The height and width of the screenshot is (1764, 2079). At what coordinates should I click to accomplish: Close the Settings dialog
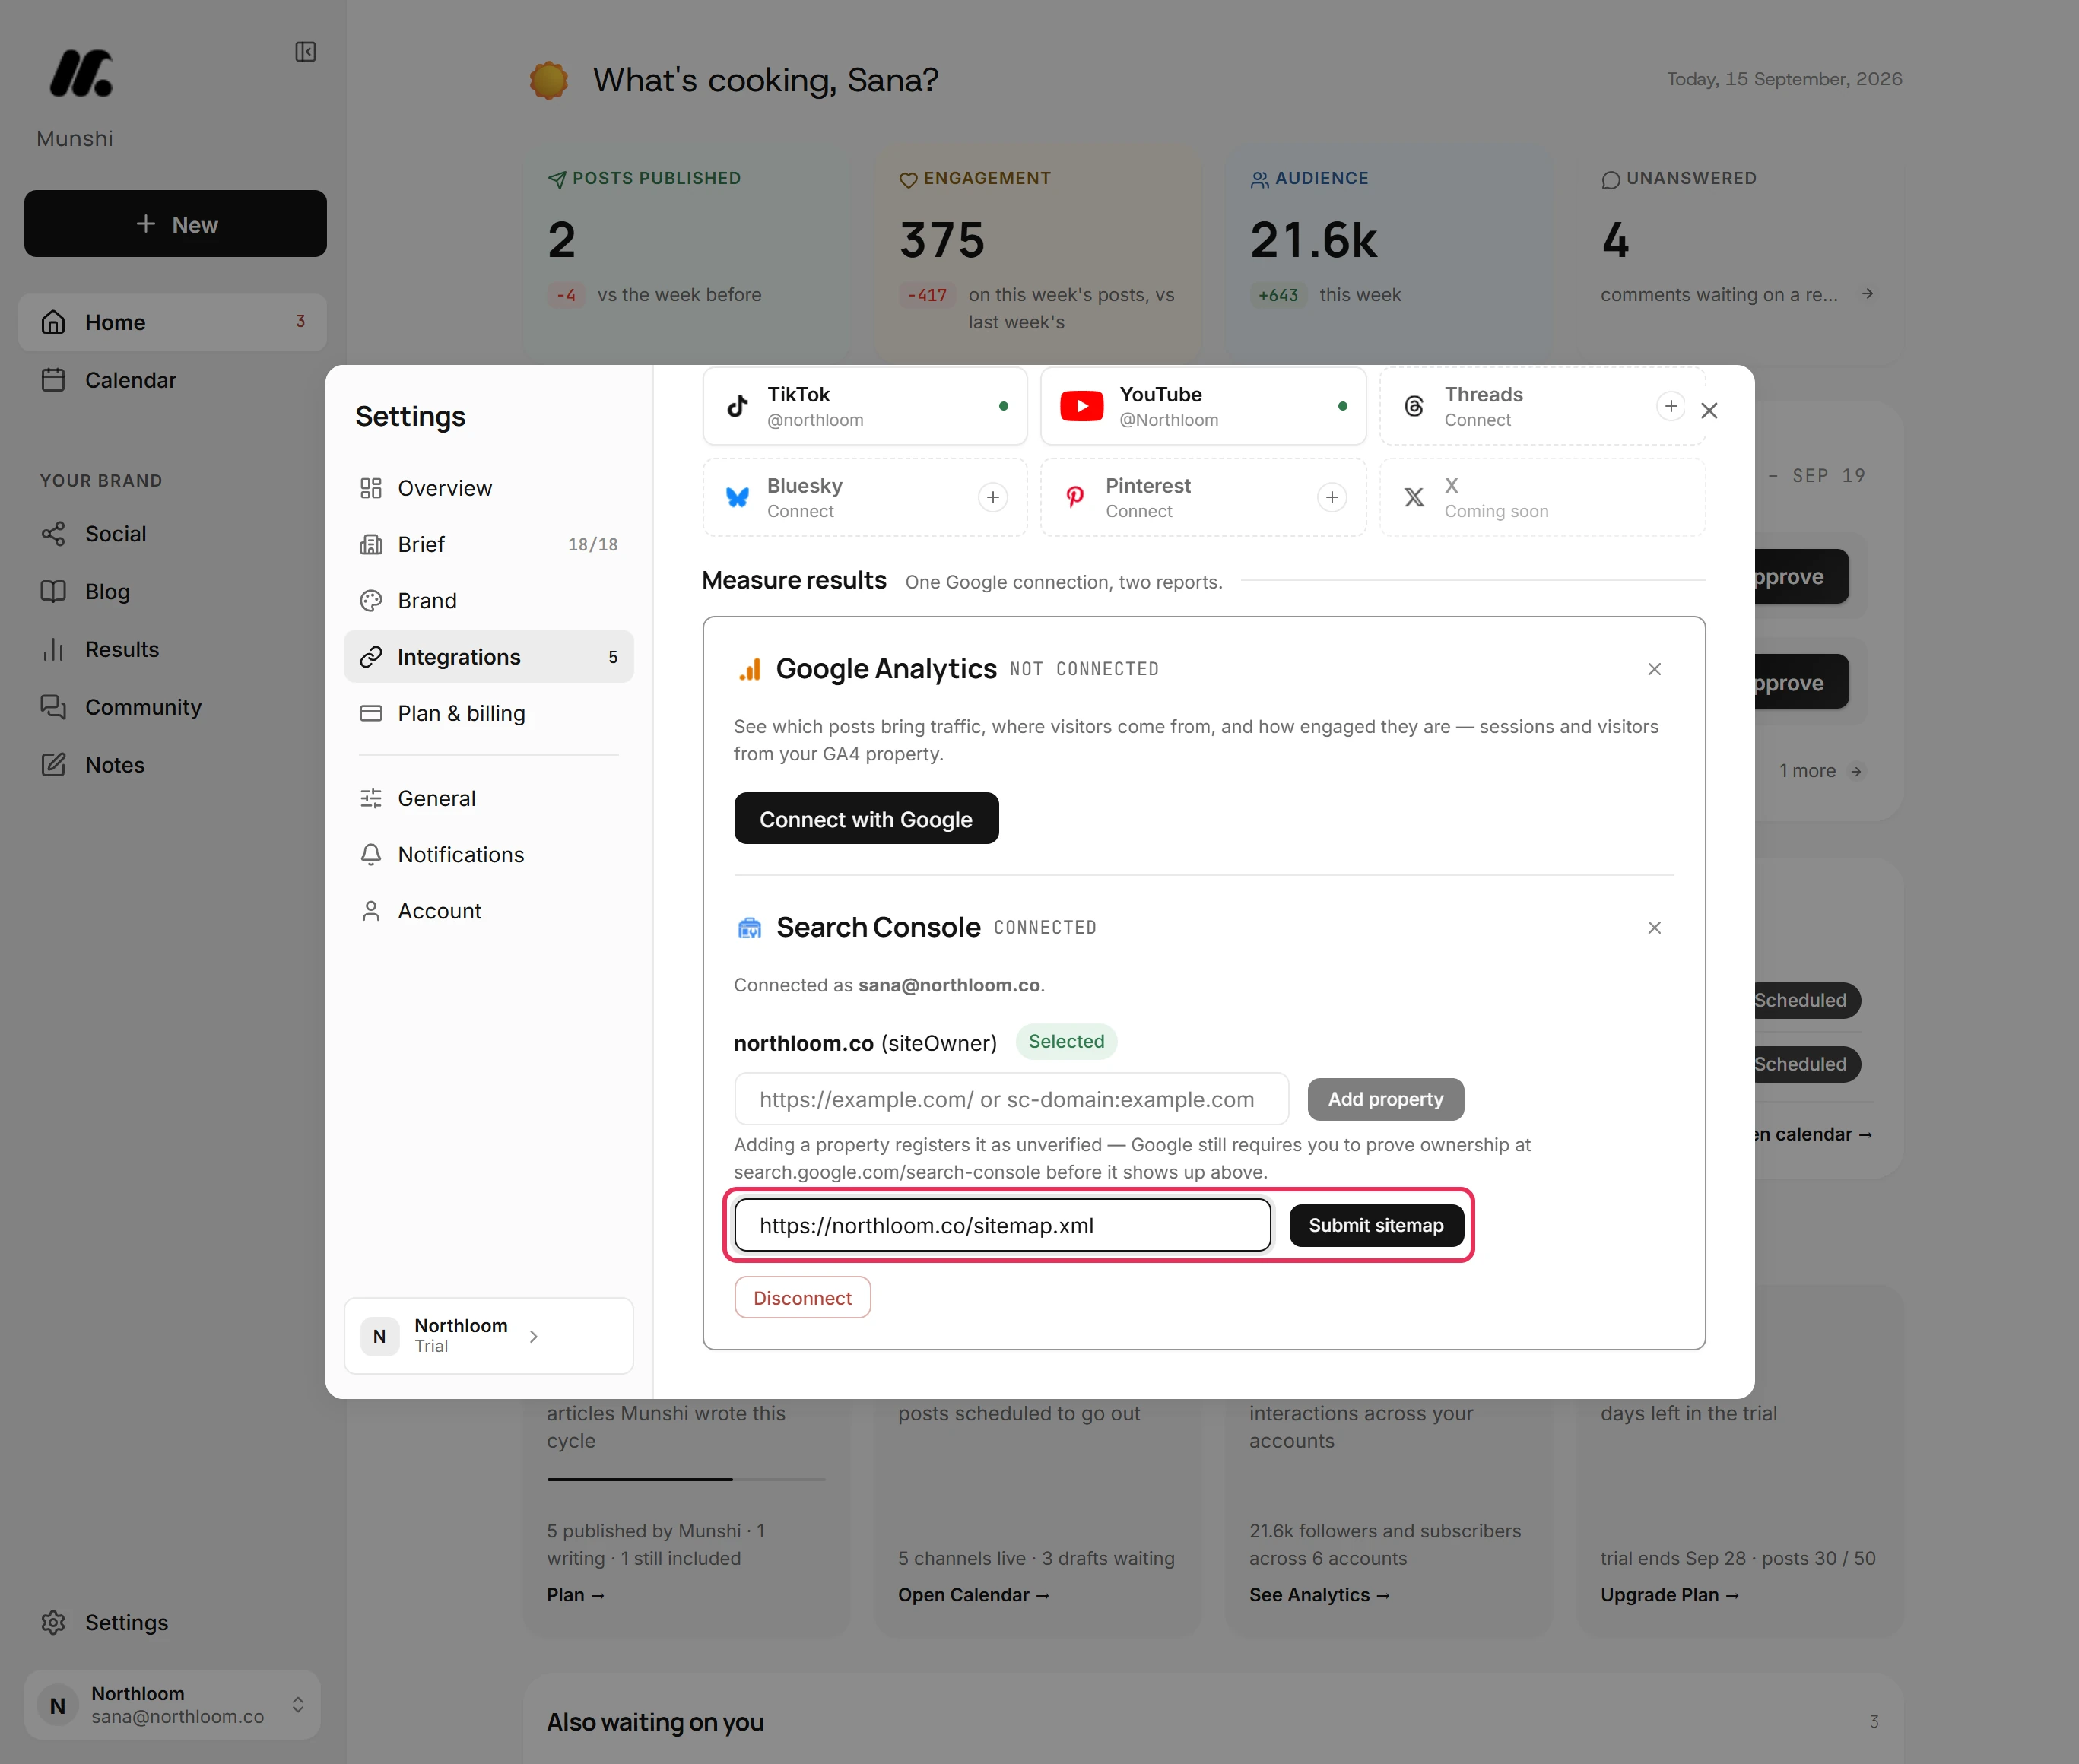point(1709,411)
